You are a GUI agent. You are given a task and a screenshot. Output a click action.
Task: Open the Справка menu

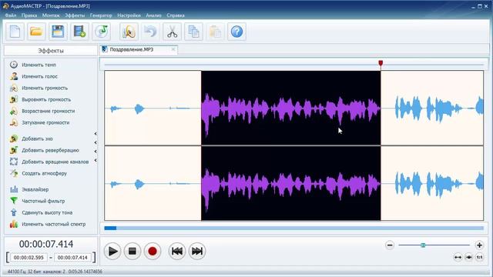(176, 15)
